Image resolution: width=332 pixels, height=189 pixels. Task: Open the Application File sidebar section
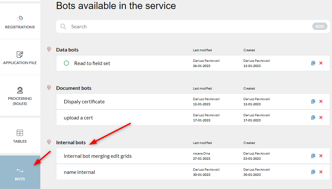[x=20, y=57]
